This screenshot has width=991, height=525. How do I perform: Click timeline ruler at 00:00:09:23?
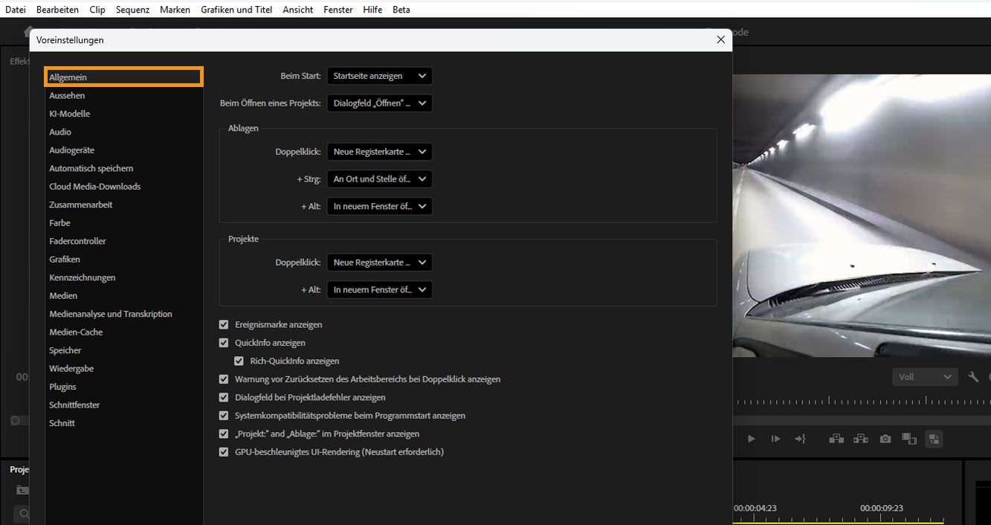(x=882, y=509)
